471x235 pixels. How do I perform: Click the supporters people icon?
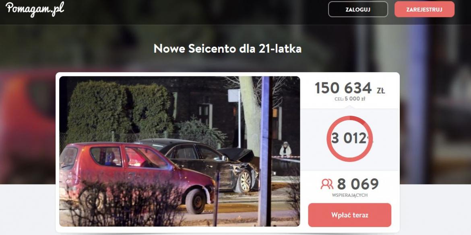click(327, 184)
